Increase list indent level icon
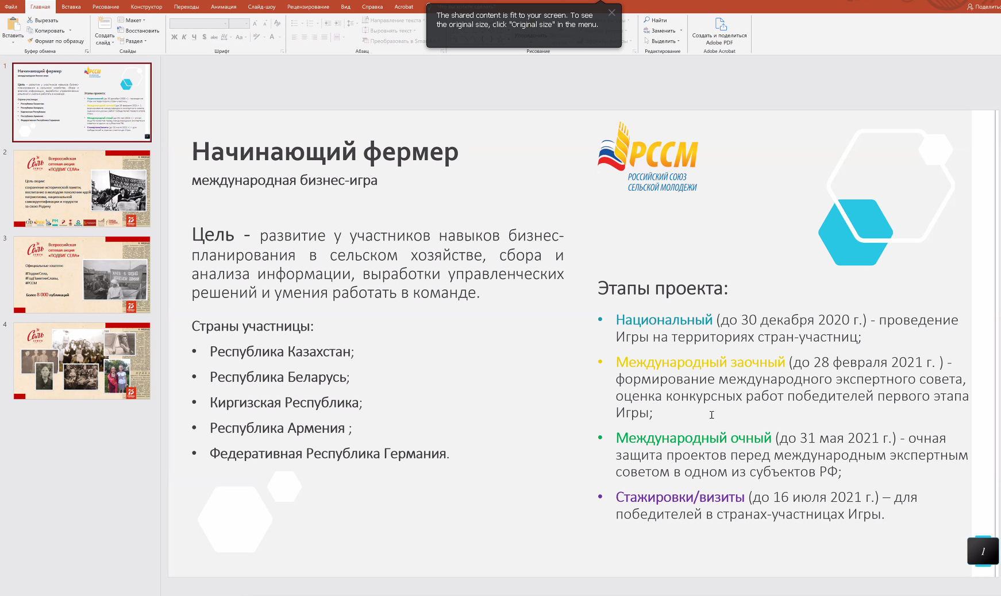 337,24
